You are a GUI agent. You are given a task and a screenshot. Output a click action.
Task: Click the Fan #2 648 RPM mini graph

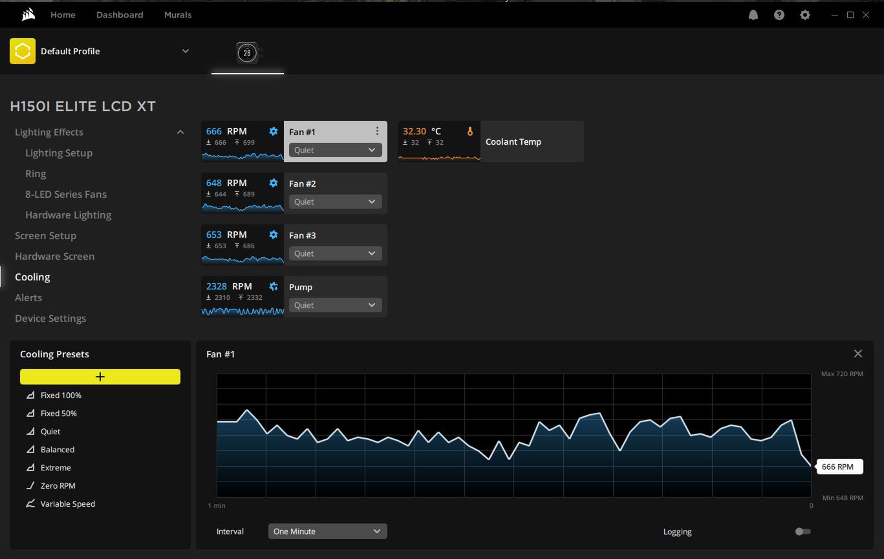(243, 193)
